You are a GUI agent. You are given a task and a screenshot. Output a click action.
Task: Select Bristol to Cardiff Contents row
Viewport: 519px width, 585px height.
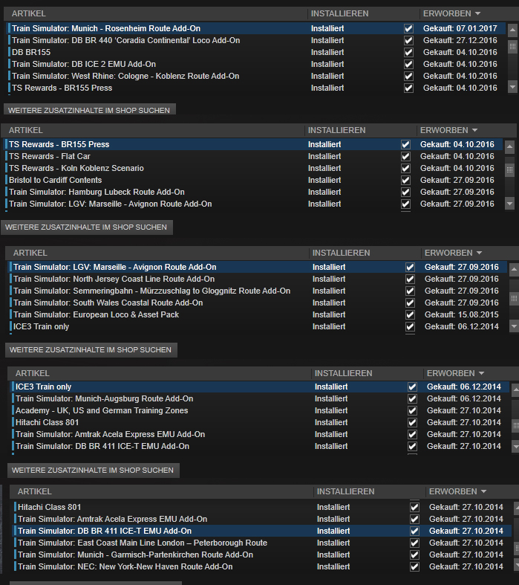[x=253, y=180]
